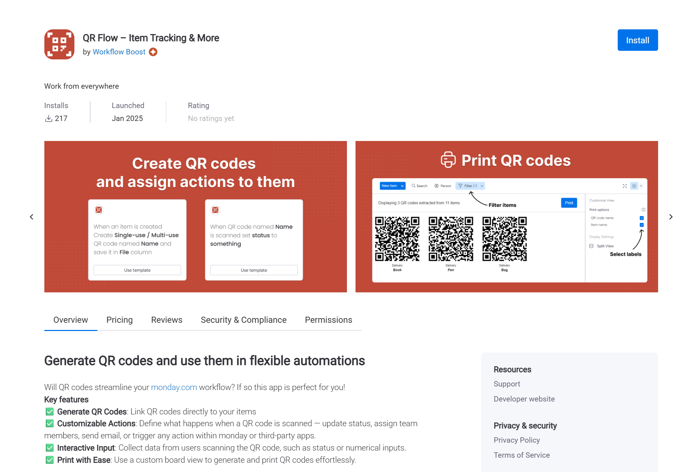Click the printer icon in Print QR codes banner
Screen dimensions: 686x472
point(448,160)
